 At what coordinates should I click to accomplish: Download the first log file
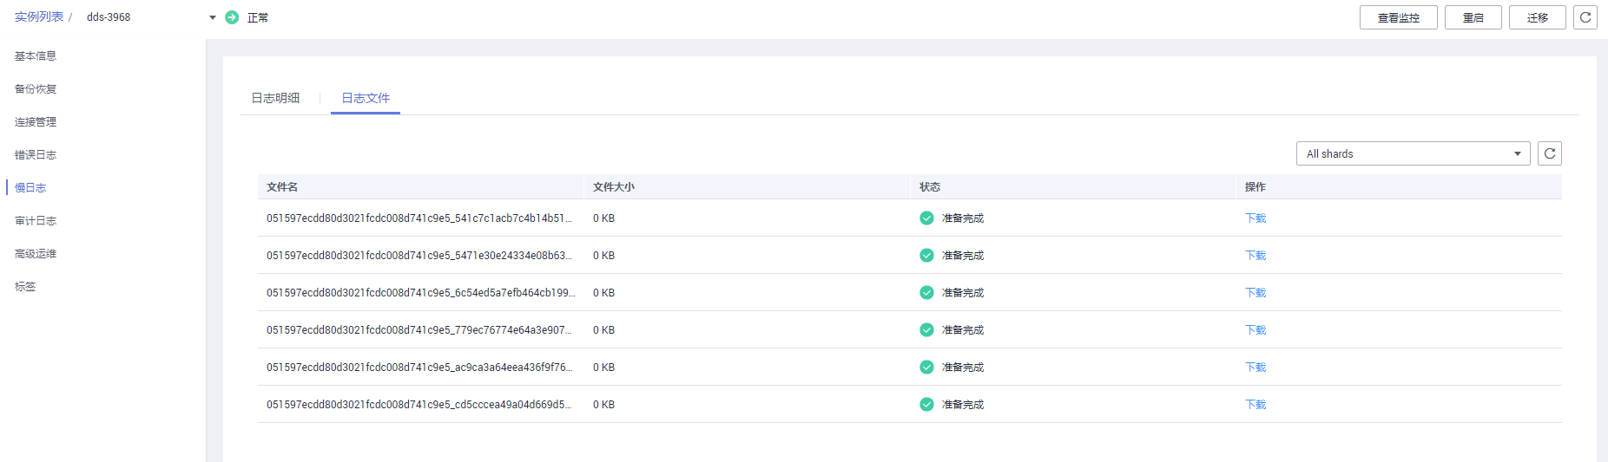click(x=1255, y=218)
